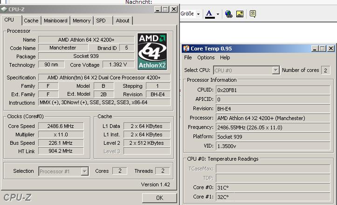Close the CPU-Z window

pyautogui.click(x=174, y=9)
